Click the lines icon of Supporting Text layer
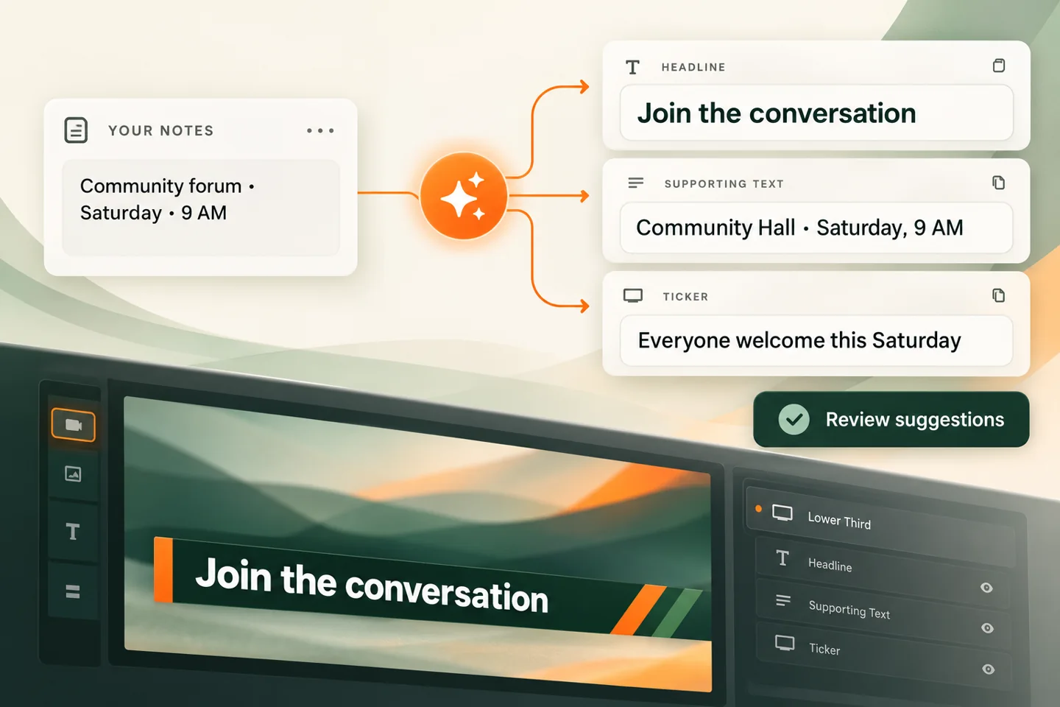The height and width of the screenshot is (707, 1060). point(783,601)
